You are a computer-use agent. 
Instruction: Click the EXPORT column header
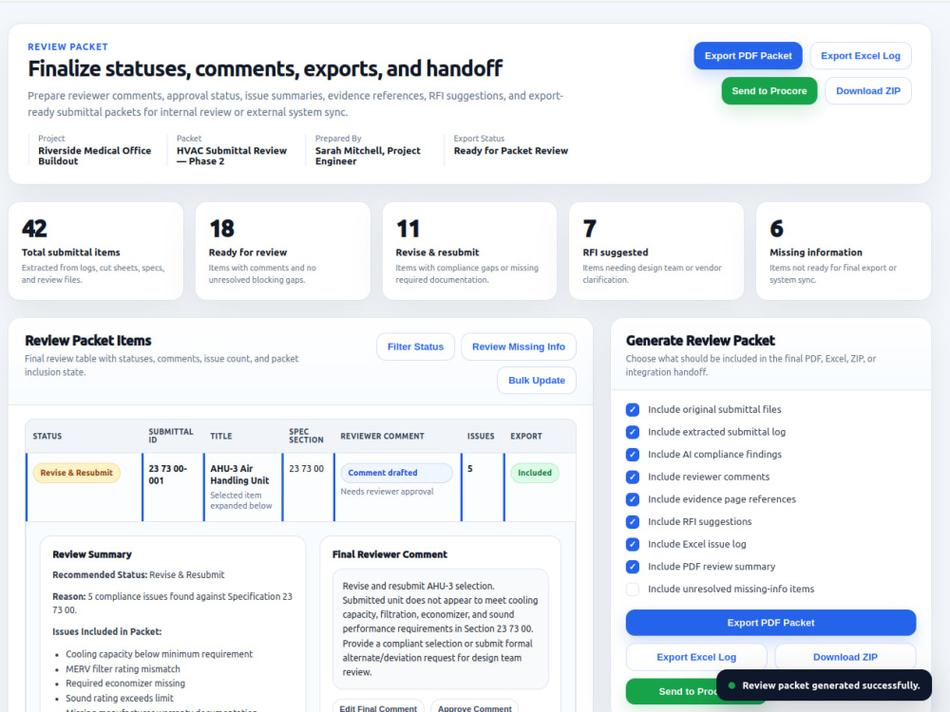click(526, 436)
